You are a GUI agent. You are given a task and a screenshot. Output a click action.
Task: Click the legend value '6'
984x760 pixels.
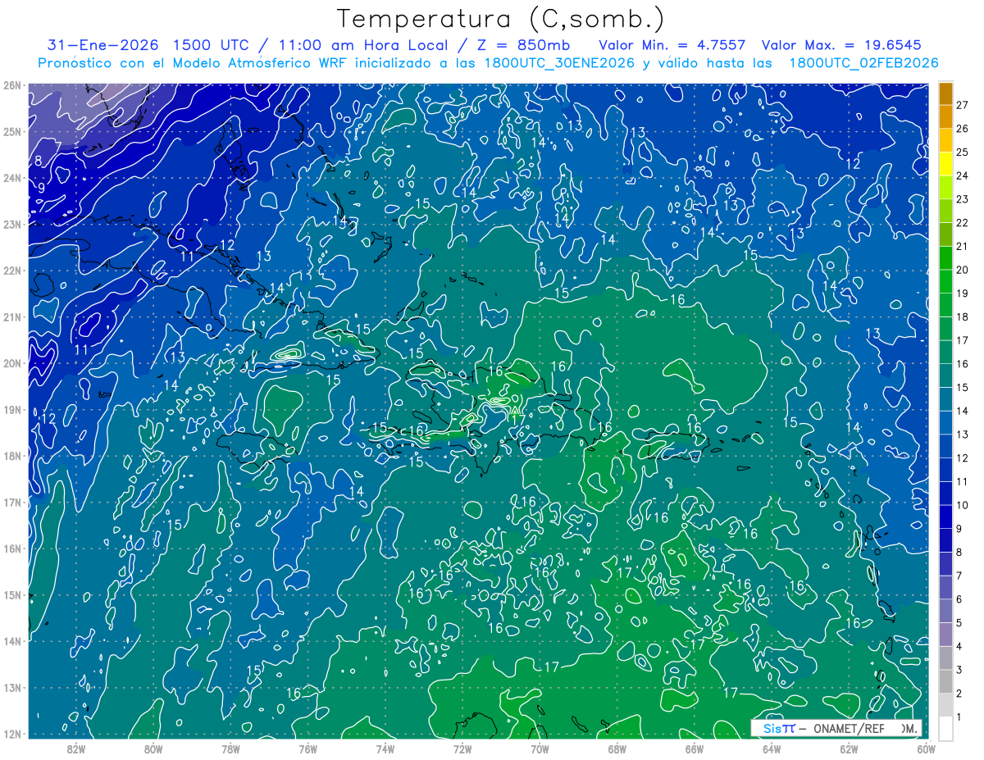coord(959,599)
